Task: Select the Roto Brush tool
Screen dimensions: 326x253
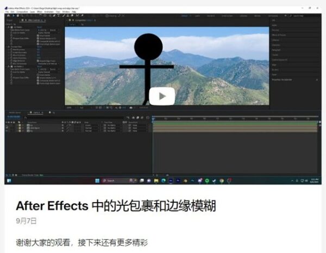Action: coord(77,16)
